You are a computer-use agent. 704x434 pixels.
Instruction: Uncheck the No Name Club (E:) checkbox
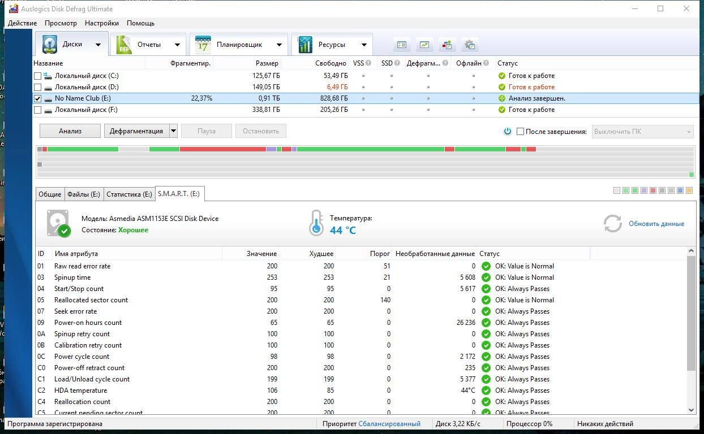tap(38, 98)
